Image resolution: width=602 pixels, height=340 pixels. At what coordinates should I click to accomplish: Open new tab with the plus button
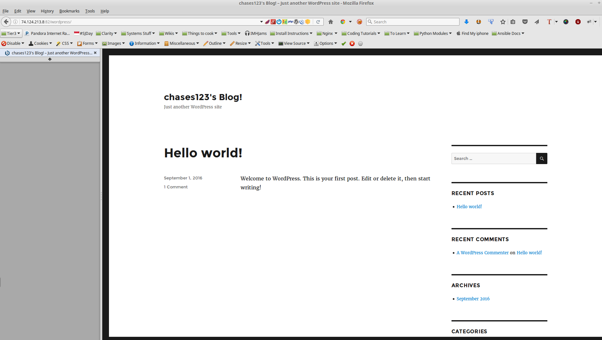click(50, 59)
